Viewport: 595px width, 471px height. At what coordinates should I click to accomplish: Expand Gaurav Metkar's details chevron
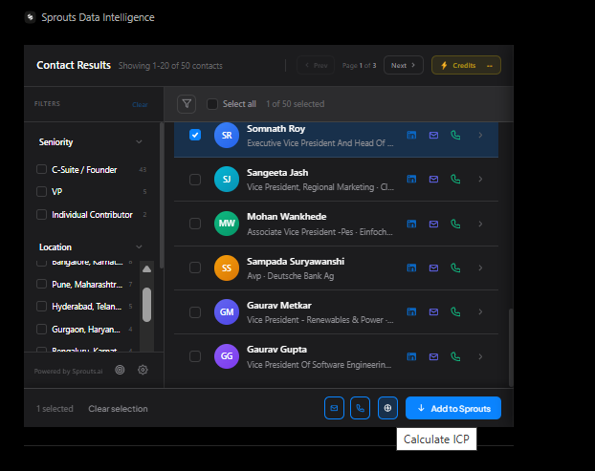tap(480, 311)
